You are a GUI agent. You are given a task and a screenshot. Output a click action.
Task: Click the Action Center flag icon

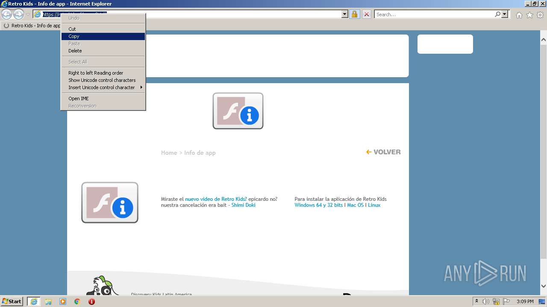(x=506, y=301)
